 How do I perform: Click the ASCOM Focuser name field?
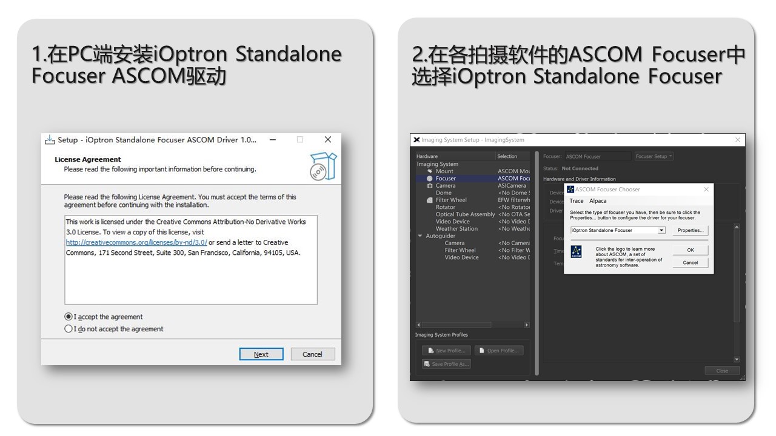point(598,156)
